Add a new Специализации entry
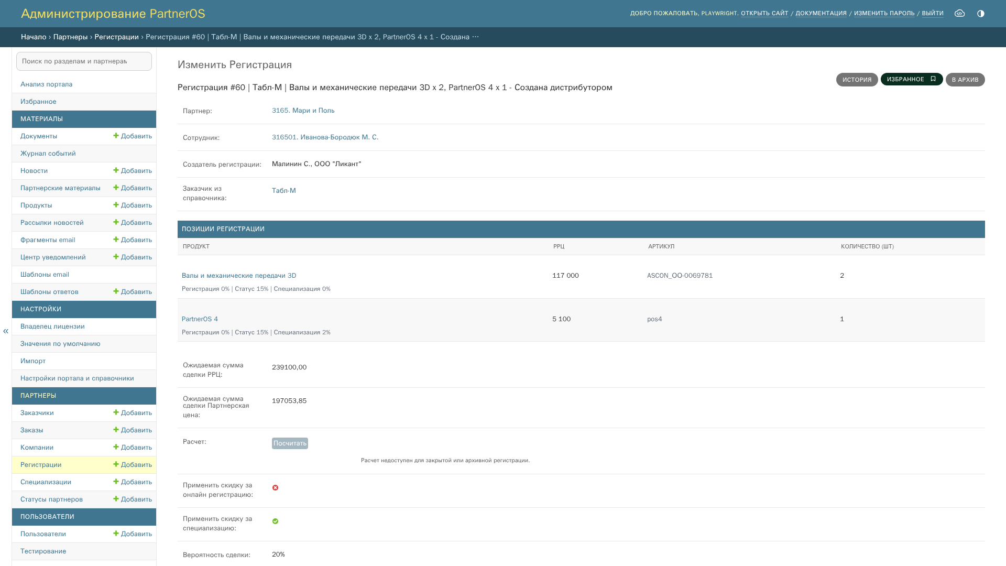This screenshot has height=566, width=1006. pos(133,482)
